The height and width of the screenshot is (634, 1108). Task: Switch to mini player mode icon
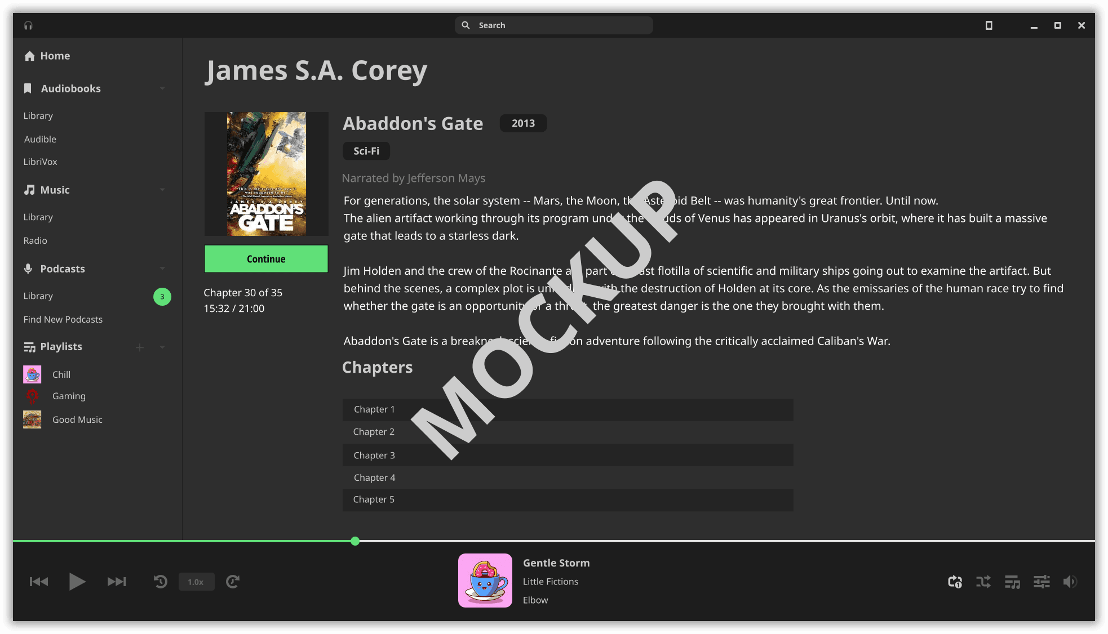pyautogui.click(x=989, y=25)
